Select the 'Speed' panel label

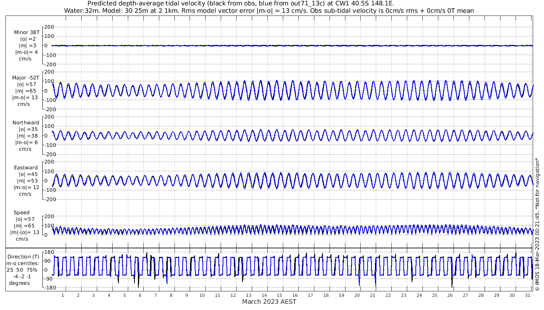(21, 213)
